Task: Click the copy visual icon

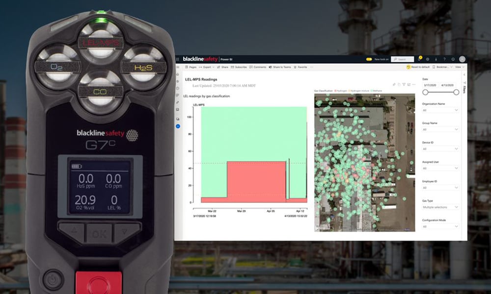Action: (x=399, y=85)
